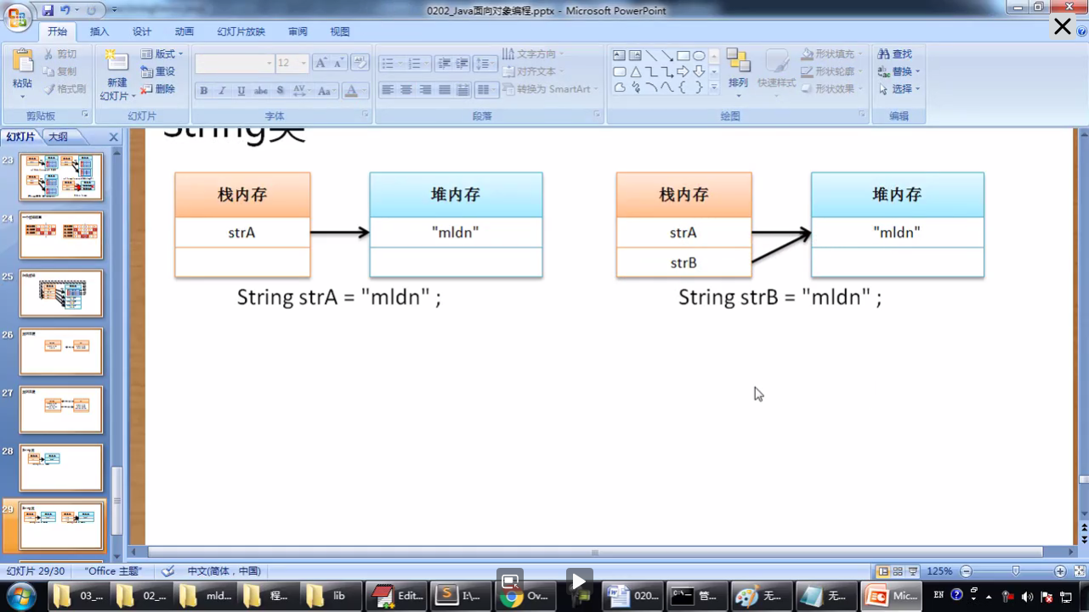
Task: Select the rectangle shape
Action: click(x=683, y=56)
